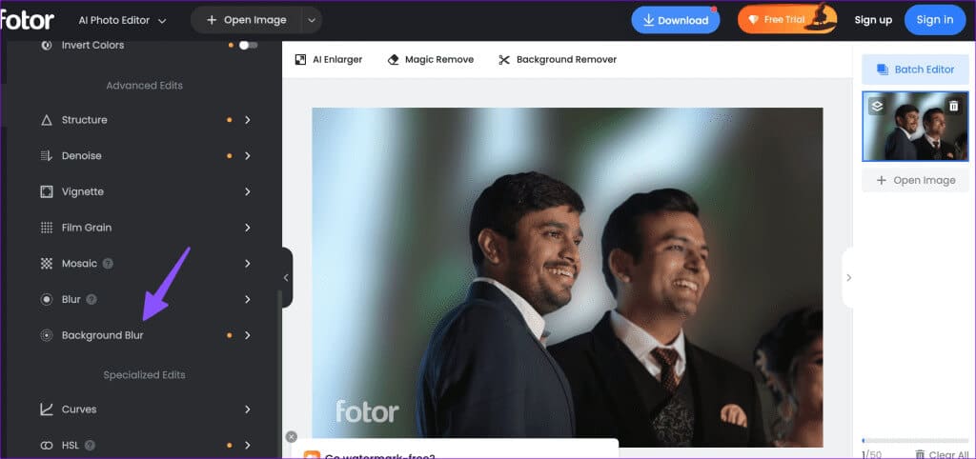Open the Background Blur text label

click(102, 335)
